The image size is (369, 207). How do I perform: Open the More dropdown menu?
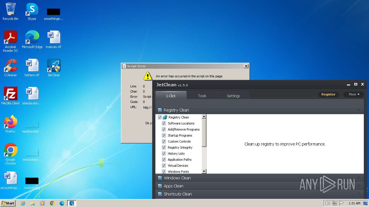click(x=354, y=94)
